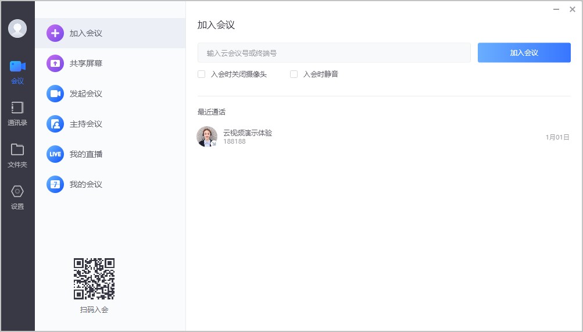Click the date 1月01日
583x332 pixels.
(x=557, y=137)
